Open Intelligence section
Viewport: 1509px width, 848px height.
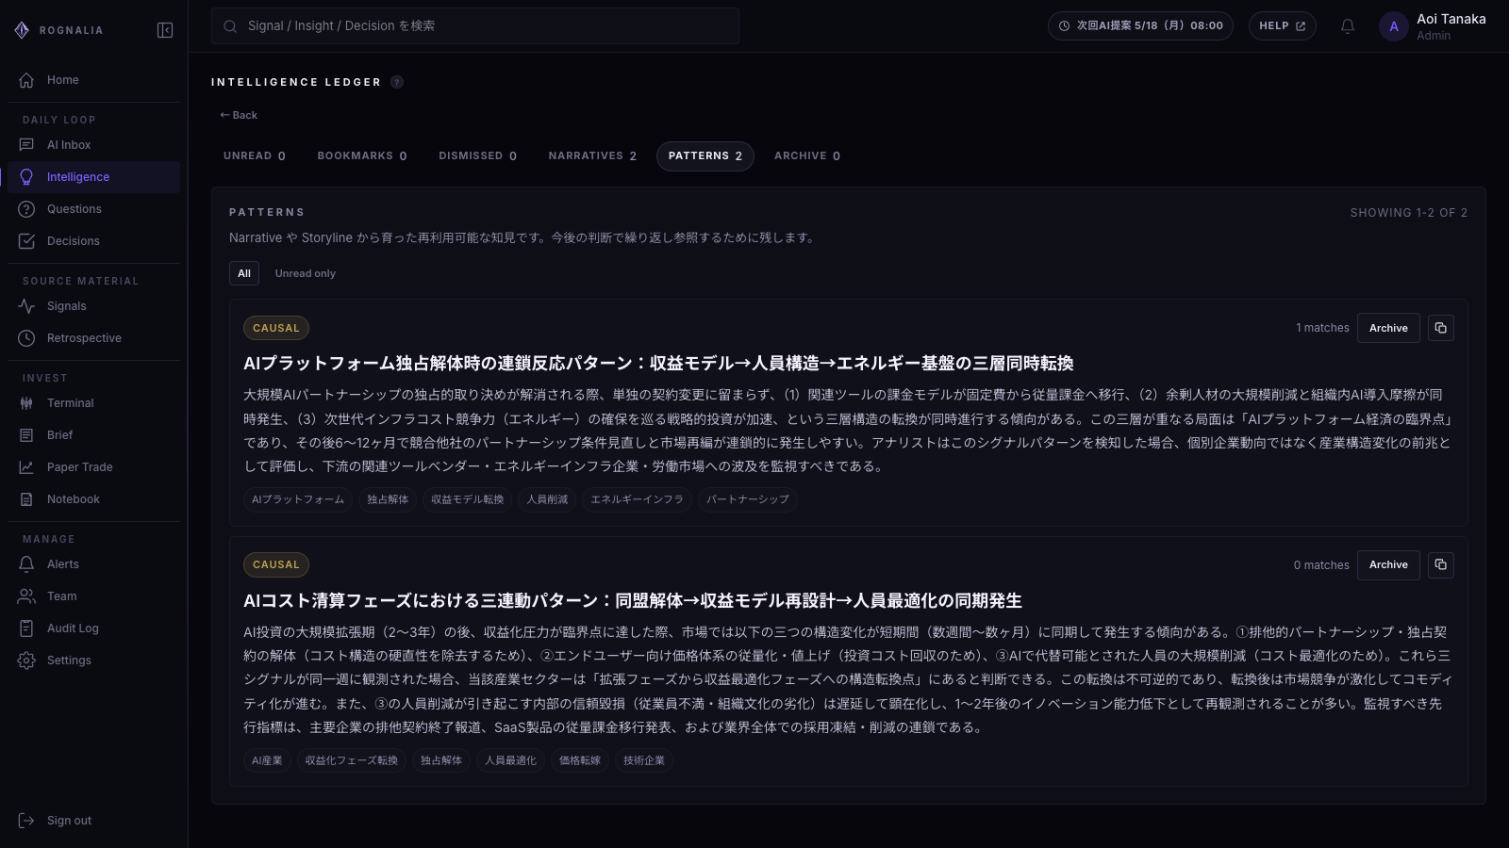tap(93, 177)
